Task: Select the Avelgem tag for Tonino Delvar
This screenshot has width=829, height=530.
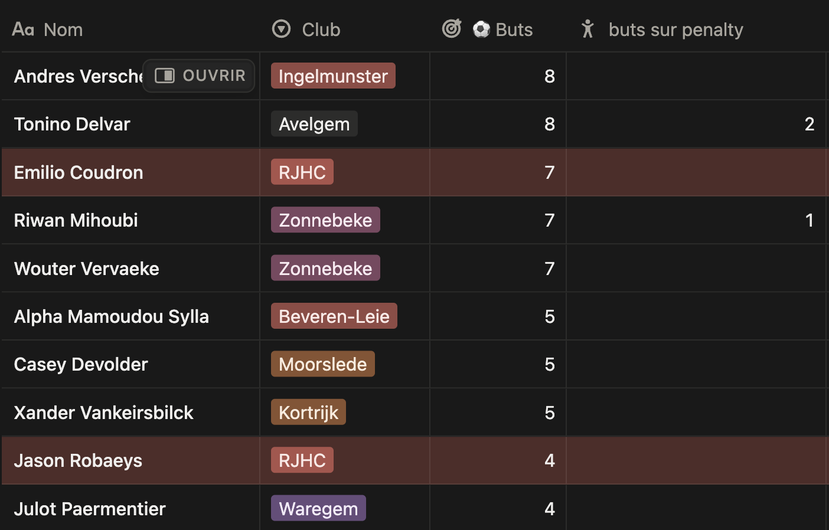Action: (314, 124)
